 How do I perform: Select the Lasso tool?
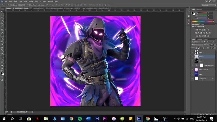coord(2,17)
